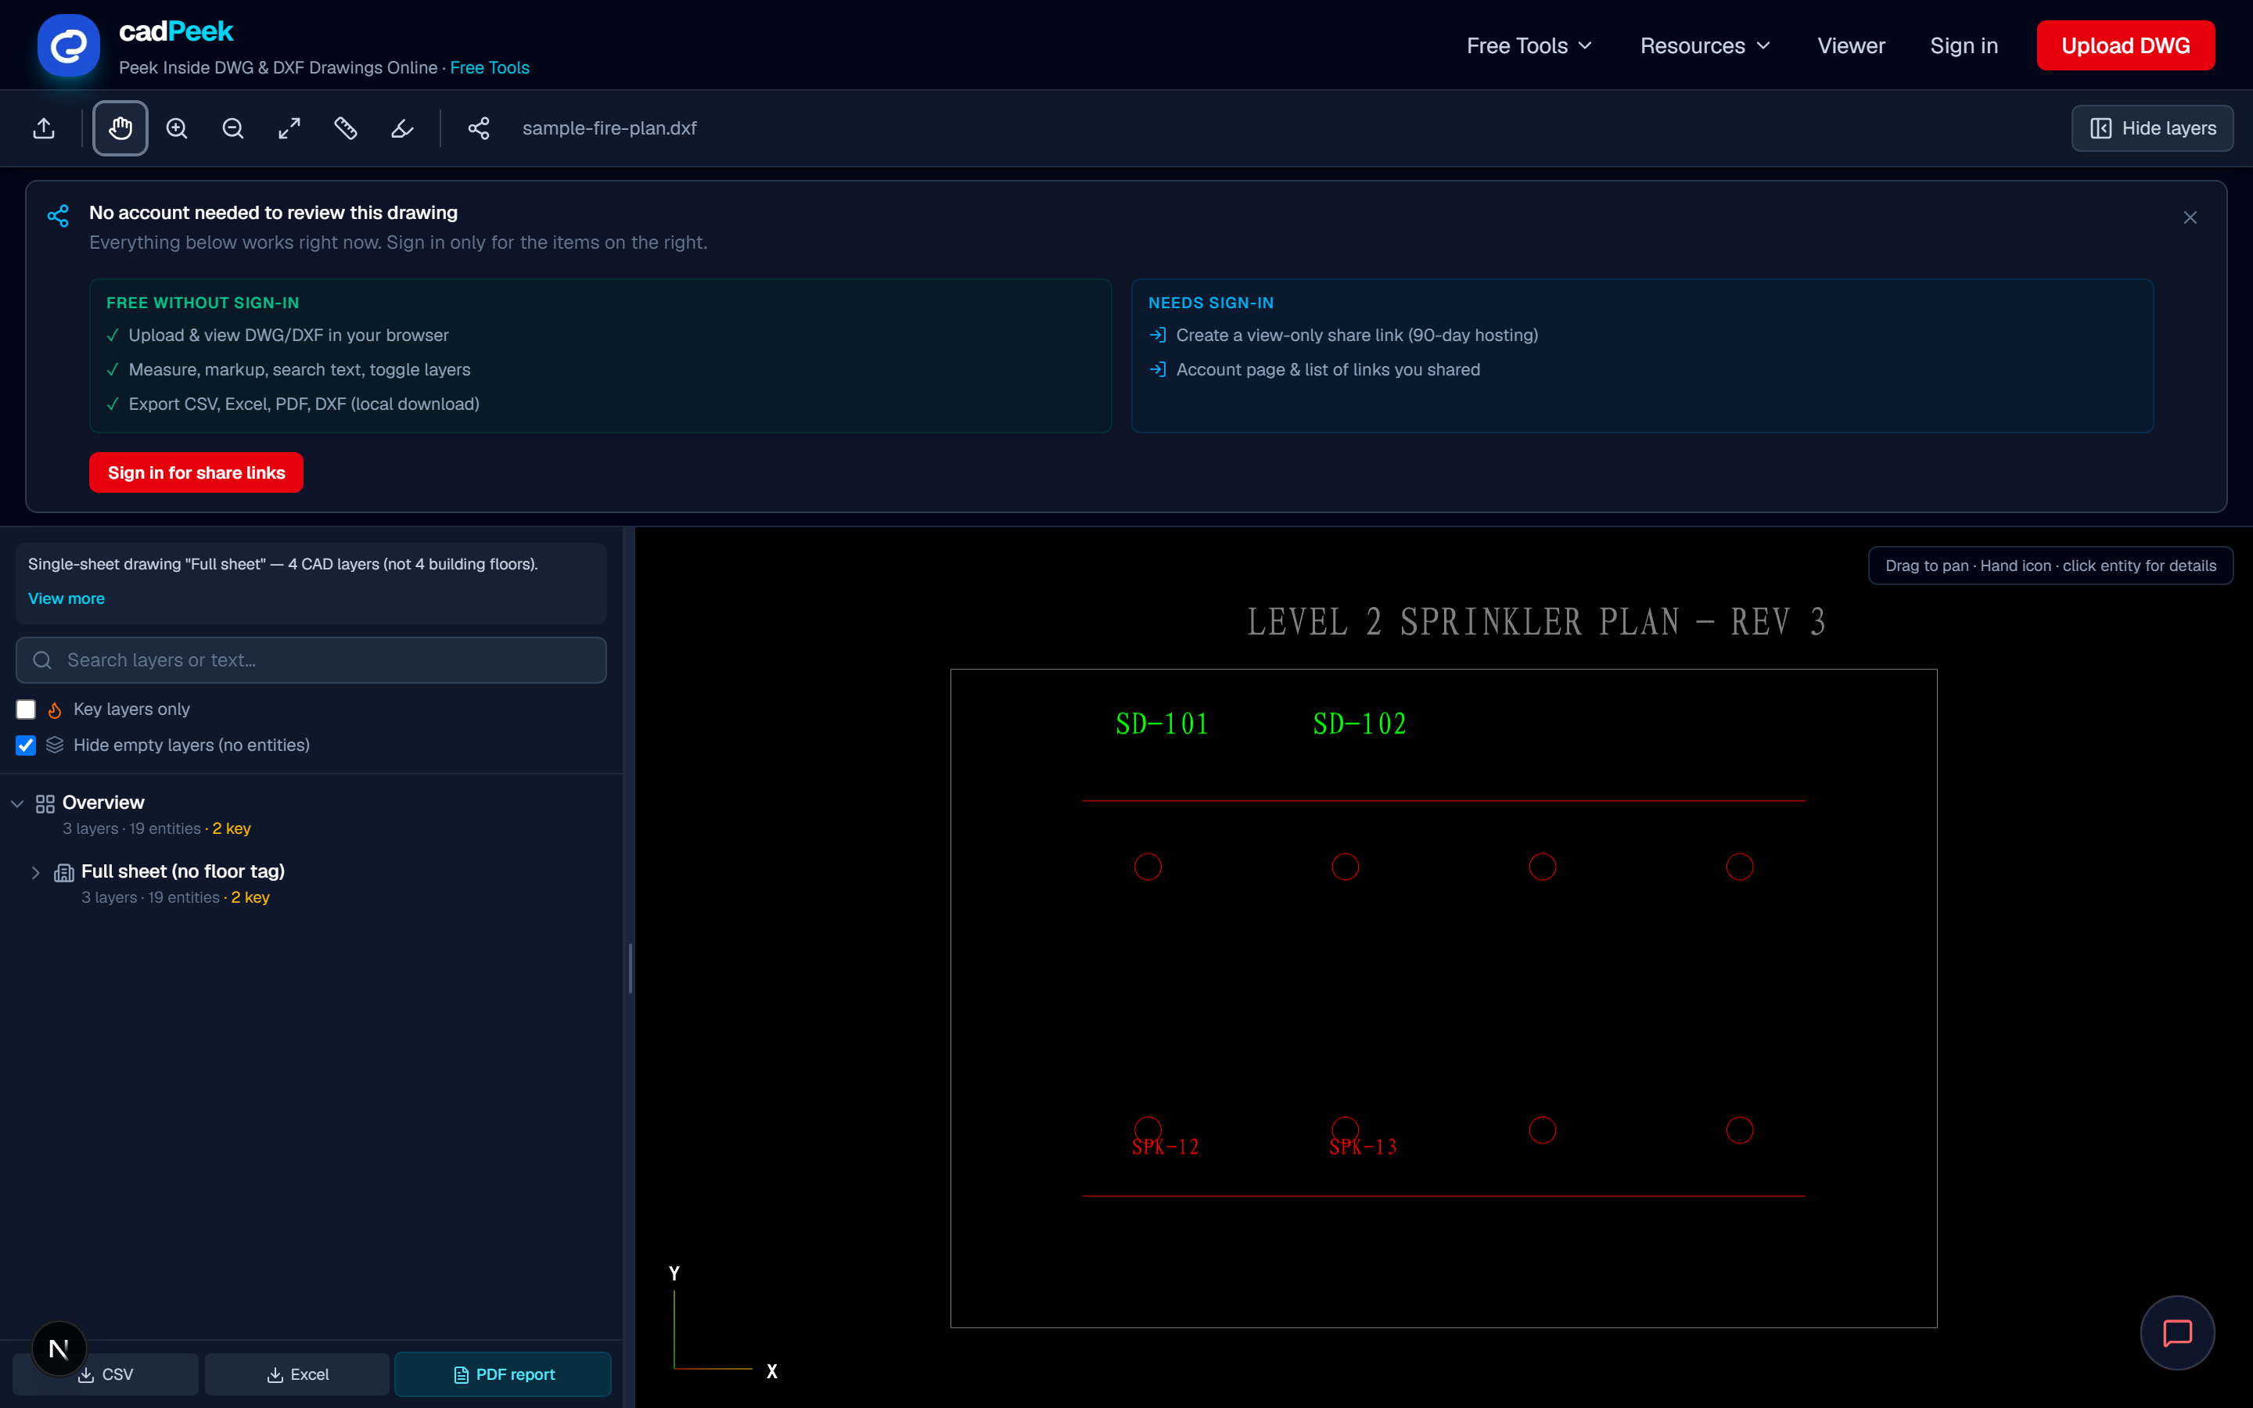Image resolution: width=2253 pixels, height=1408 pixels.
Task: Open the Free Tools dropdown menu
Action: (x=1529, y=45)
